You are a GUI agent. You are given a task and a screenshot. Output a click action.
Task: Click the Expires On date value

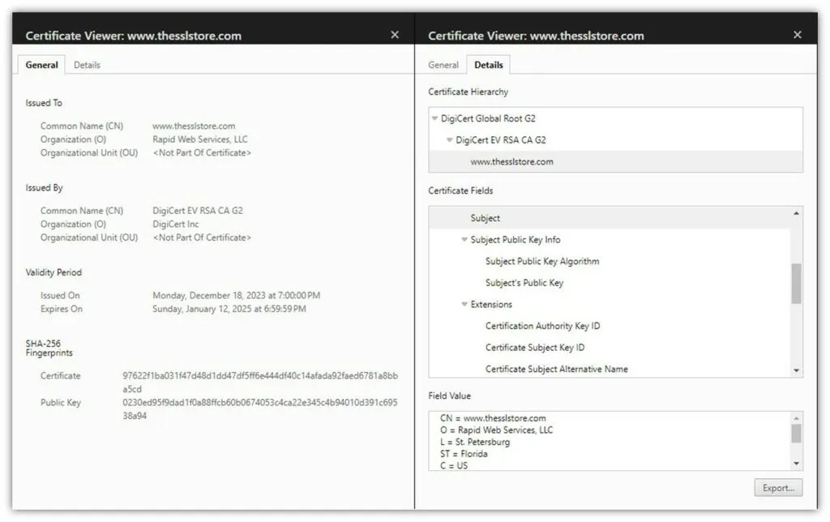[229, 309]
